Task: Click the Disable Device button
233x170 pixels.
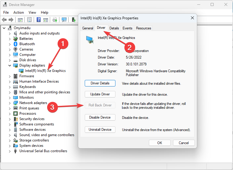Action: [x=100, y=117]
